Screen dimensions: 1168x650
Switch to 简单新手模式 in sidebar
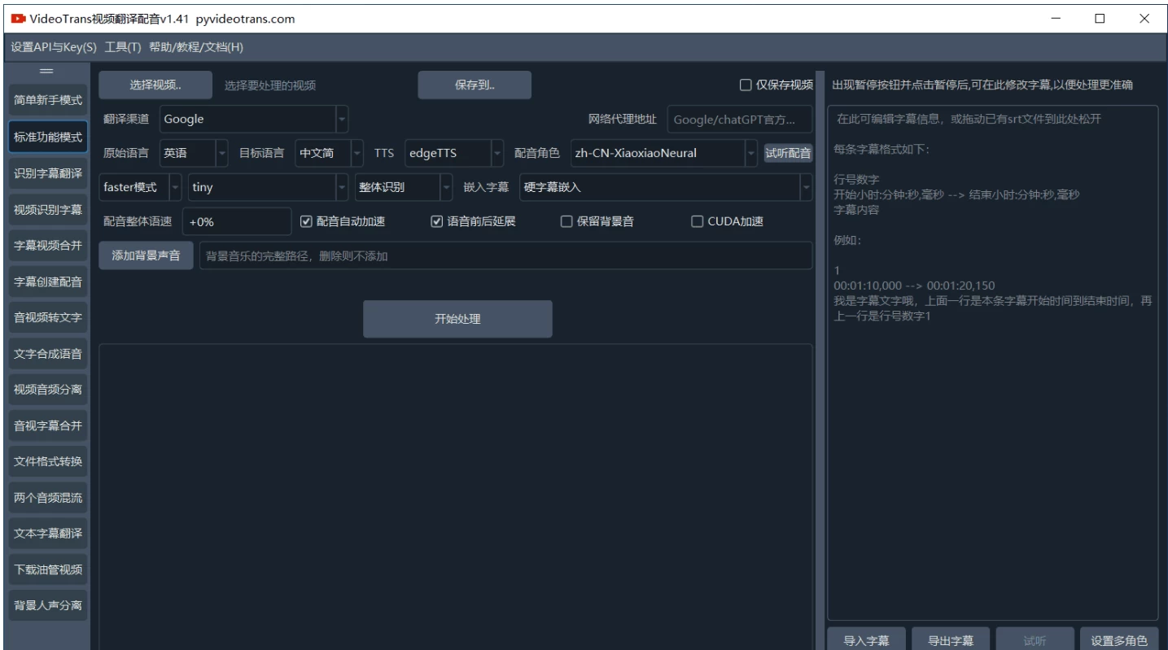48,101
